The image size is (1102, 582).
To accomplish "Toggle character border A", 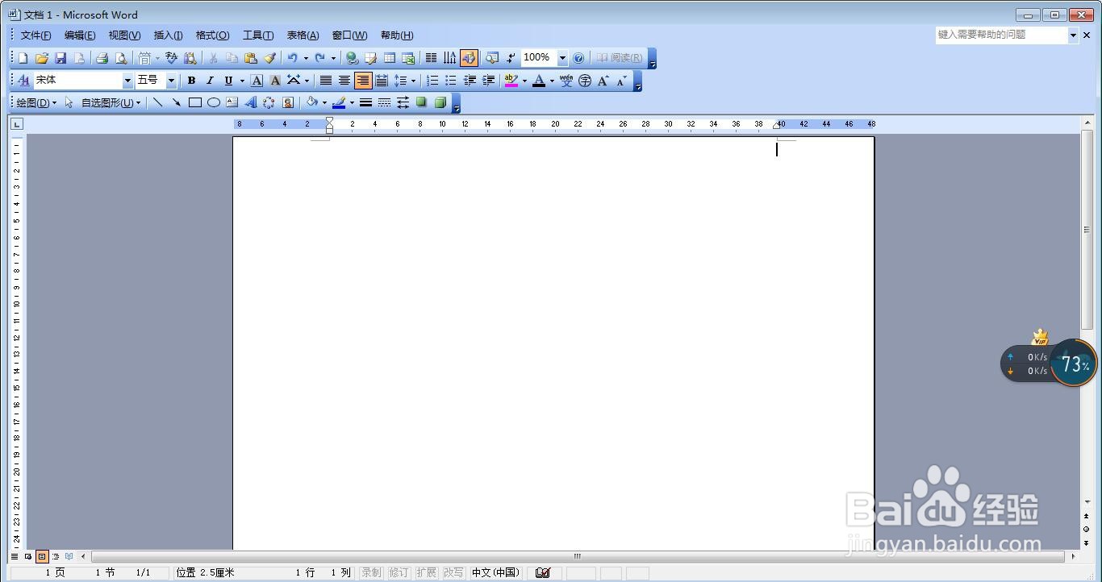I will (257, 81).
